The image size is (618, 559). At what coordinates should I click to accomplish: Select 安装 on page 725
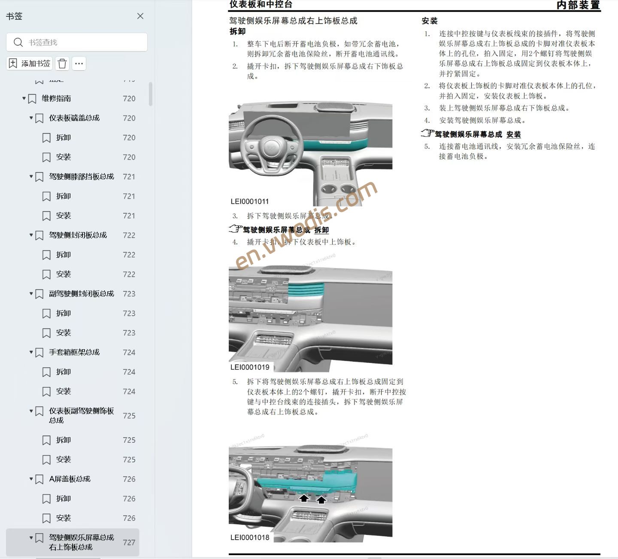coord(64,459)
